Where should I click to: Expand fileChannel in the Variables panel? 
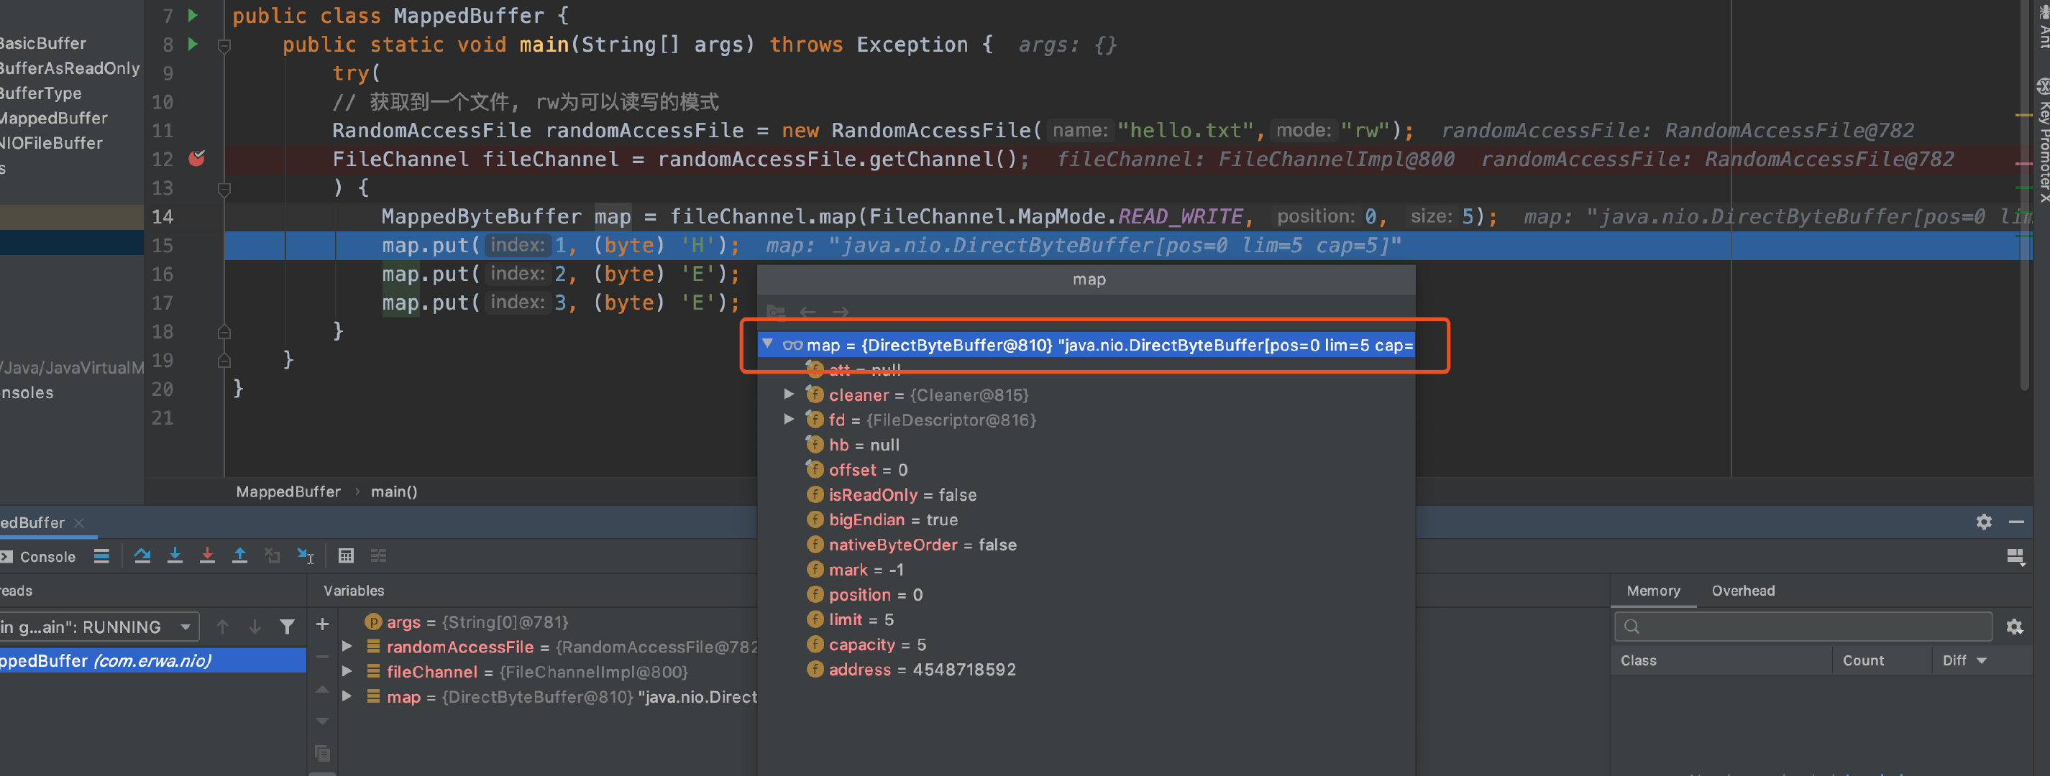coord(347,671)
